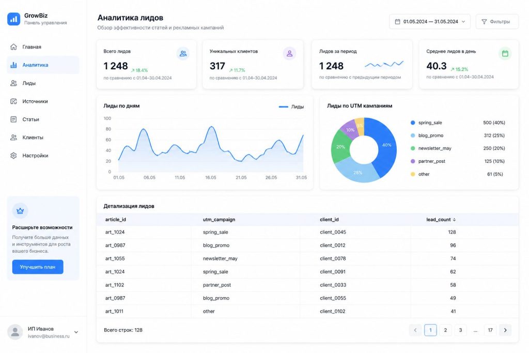The image size is (529, 353).
Task: Click the blog_promo light blue legend dot
Action: (413, 135)
